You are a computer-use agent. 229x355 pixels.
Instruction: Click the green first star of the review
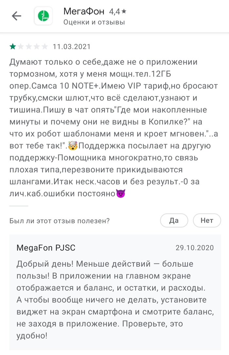coord(13,47)
